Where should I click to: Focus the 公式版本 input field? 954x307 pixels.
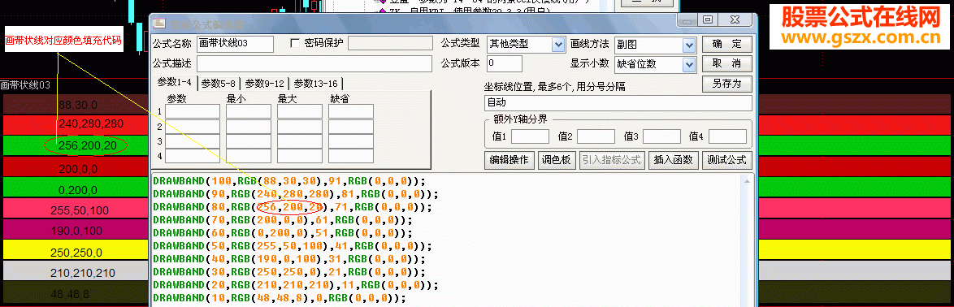coord(504,63)
